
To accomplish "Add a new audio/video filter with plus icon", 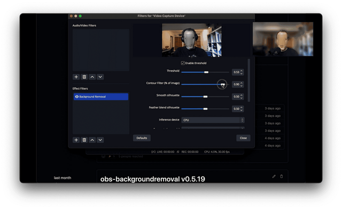I will pos(76,77).
